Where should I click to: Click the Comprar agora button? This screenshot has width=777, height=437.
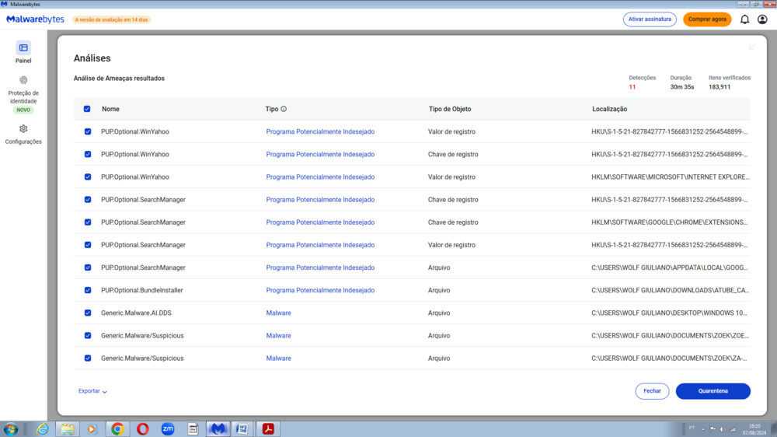click(x=707, y=19)
